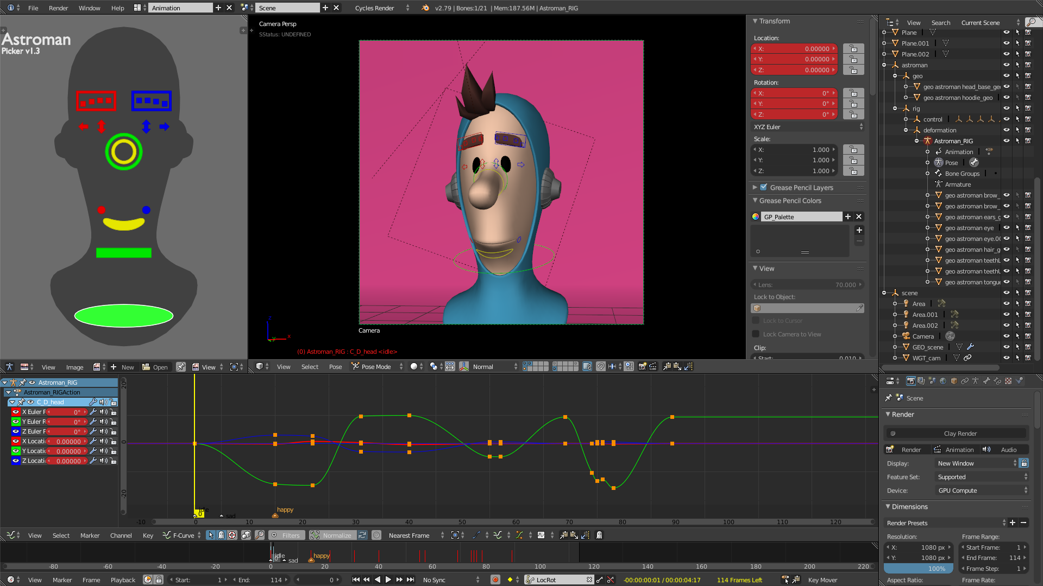Toggle Lock Camera to View checkbox
Viewport: 1043px width, 586px height.
coord(756,334)
